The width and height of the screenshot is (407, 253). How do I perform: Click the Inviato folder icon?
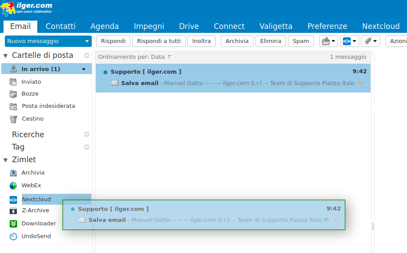[x=13, y=82]
